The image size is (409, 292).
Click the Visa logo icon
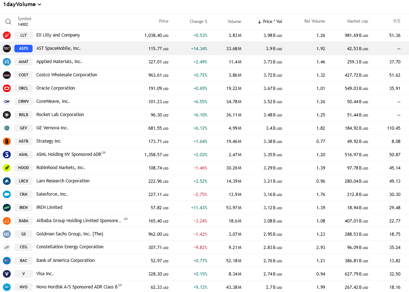[x=7, y=274]
